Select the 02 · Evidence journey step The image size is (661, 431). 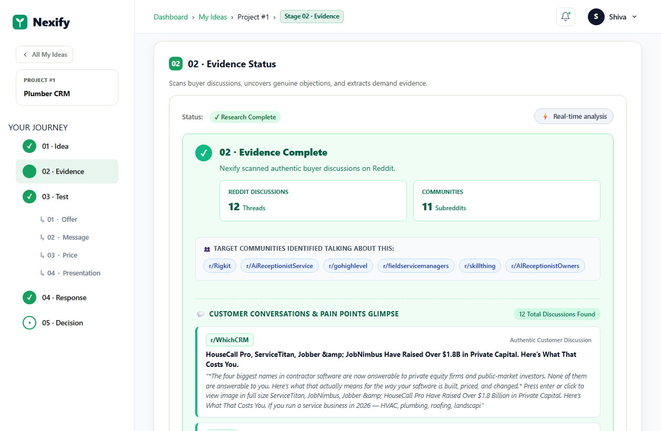pyautogui.click(x=67, y=171)
